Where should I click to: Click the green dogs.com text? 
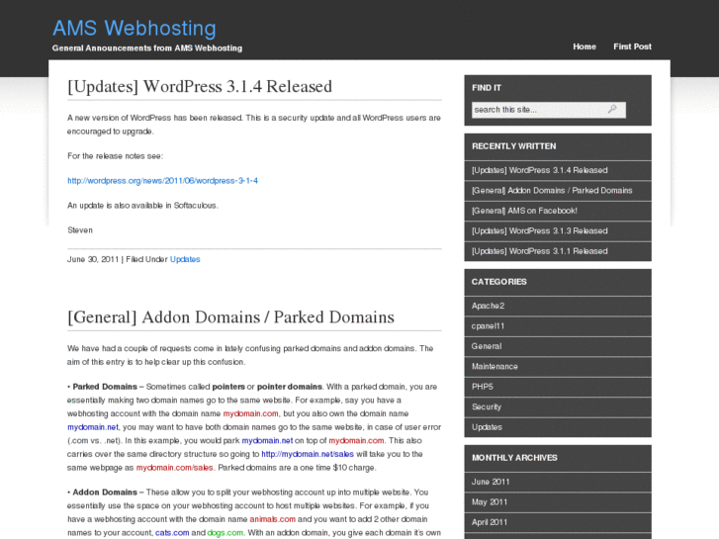[225, 533]
